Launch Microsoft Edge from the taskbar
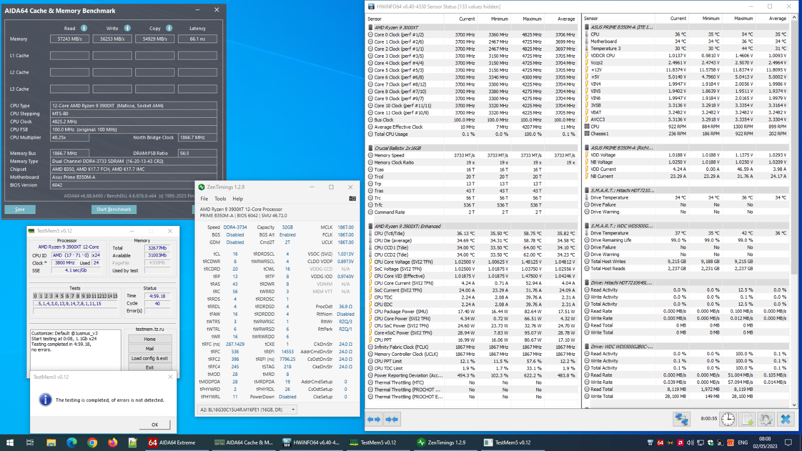Screen dimensions: 802x451 pos(72,442)
